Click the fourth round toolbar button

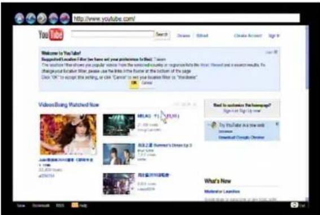(x=54, y=19)
